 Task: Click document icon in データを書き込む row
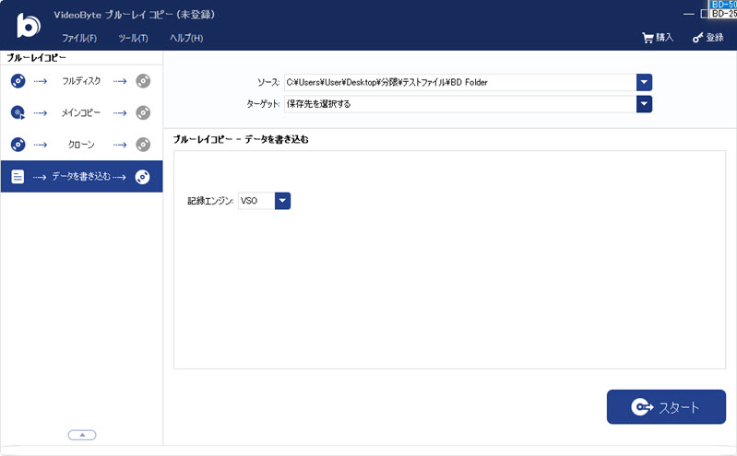pyautogui.click(x=18, y=177)
